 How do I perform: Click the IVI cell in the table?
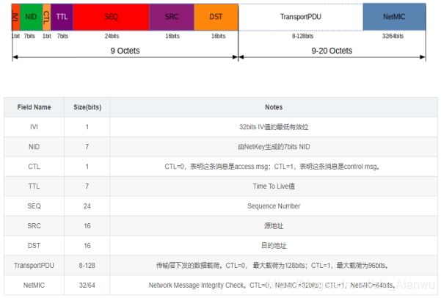34,127
